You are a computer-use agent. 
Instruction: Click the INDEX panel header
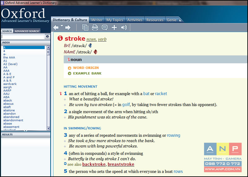click(x=26, y=42)
